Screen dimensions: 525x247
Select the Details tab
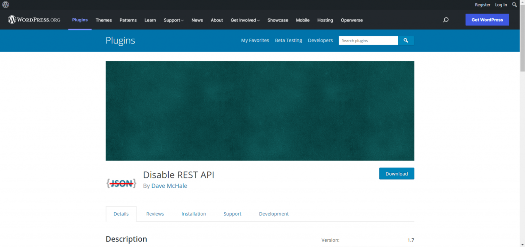click(121, 214)
